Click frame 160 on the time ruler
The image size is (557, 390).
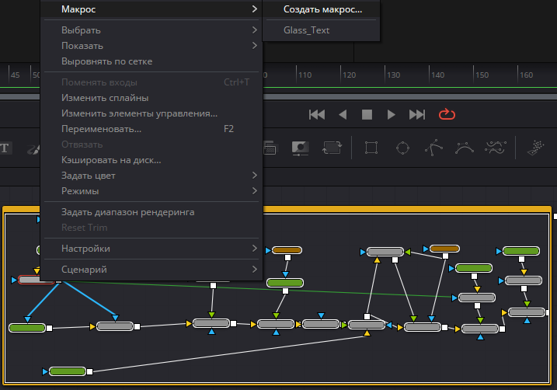coord(527,75)
